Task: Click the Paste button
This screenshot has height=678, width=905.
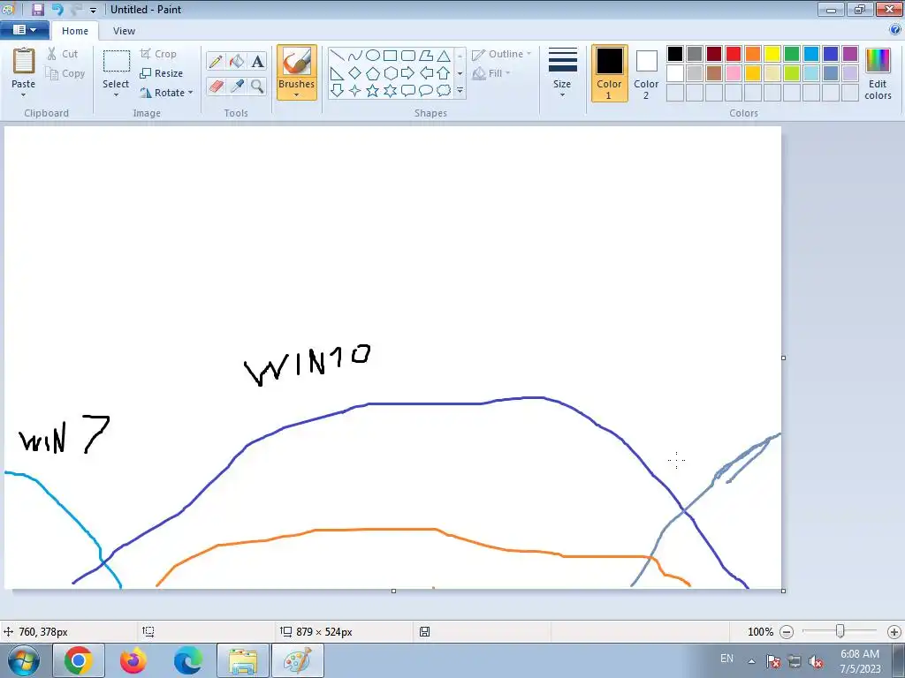Action: (24, 68)
